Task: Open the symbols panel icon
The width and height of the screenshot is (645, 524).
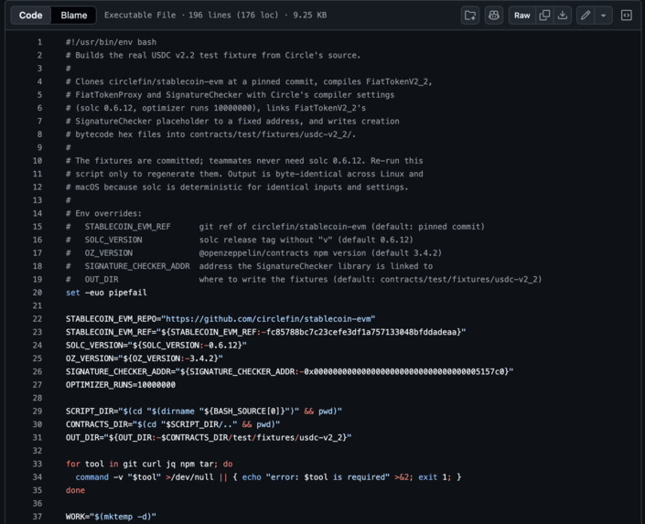Action: [x=626, y=16]
